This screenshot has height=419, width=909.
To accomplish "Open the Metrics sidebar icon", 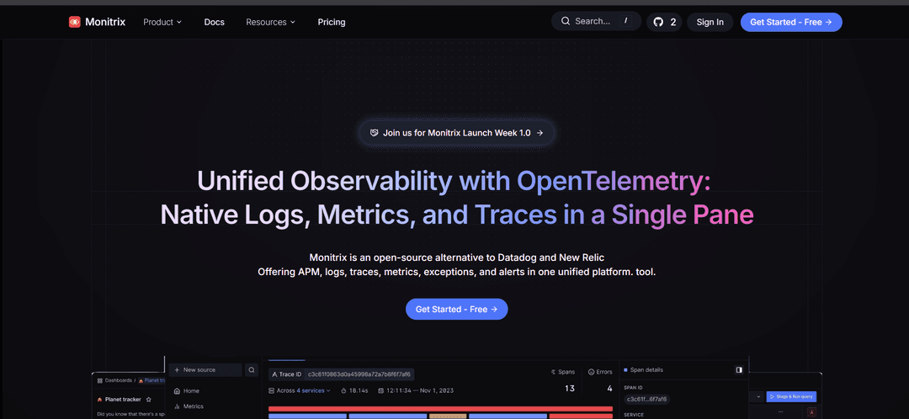I will 177,406.
